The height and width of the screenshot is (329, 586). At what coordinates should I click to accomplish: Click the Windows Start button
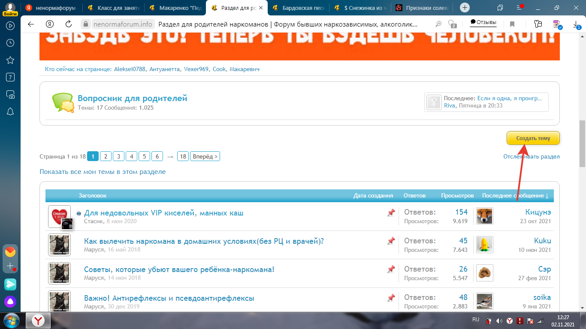click(x=12, y=320)
